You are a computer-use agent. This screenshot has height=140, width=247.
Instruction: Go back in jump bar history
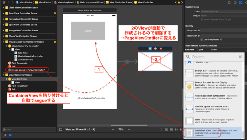(8, 2)
